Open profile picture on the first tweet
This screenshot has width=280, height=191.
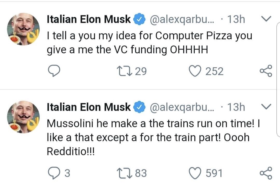(23, 29)
